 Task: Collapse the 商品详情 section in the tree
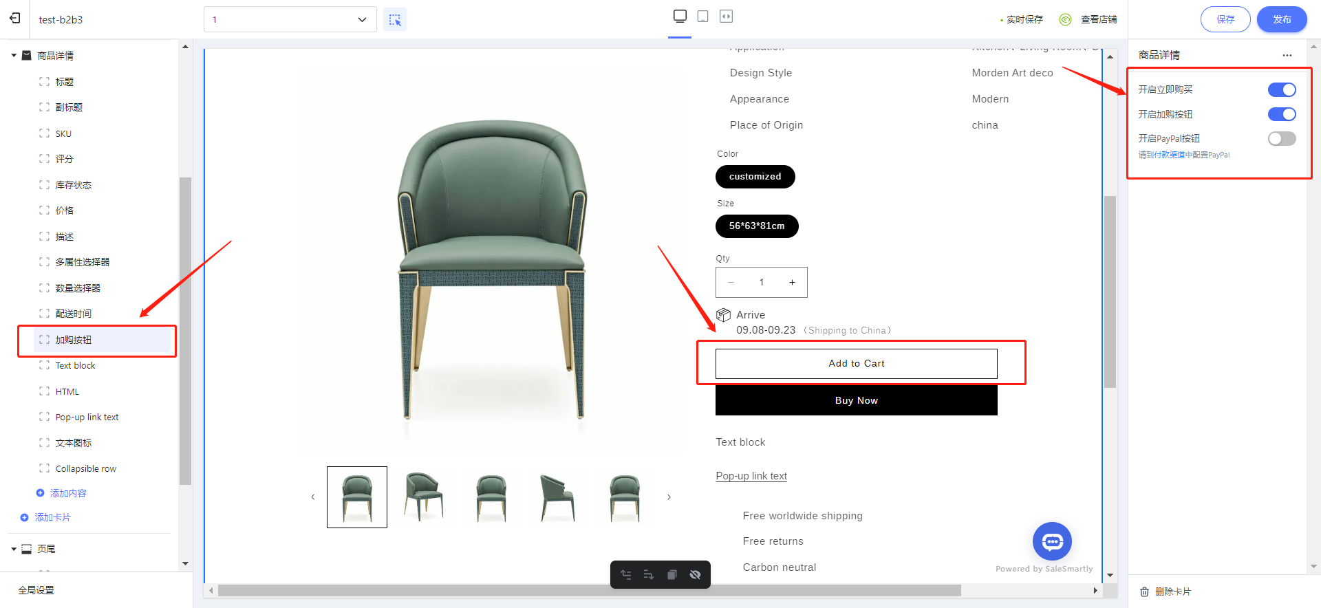pyautogui.click(x=14, y=56)
